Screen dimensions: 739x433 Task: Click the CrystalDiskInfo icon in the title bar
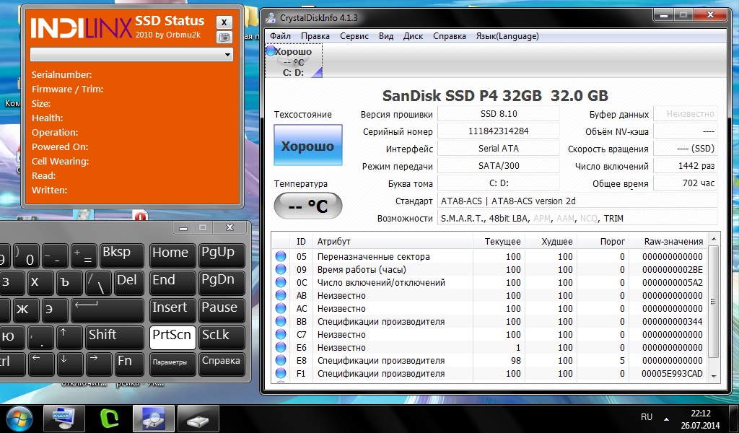(271, 16)
